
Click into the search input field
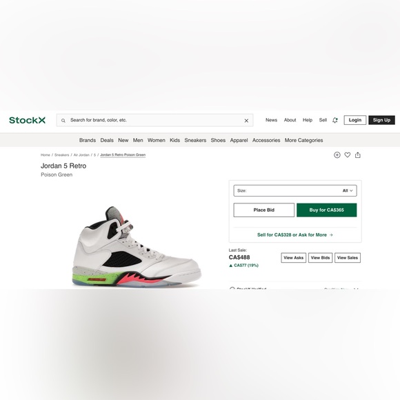coord(155,120)
